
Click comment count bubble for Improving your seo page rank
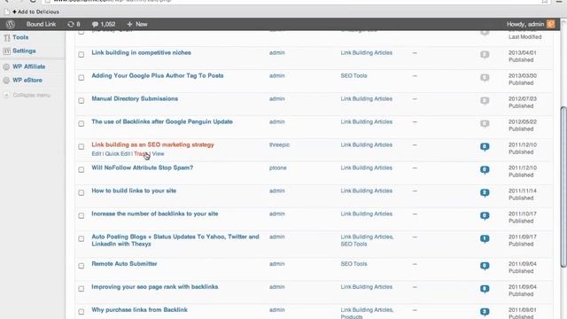click(485, 289)
